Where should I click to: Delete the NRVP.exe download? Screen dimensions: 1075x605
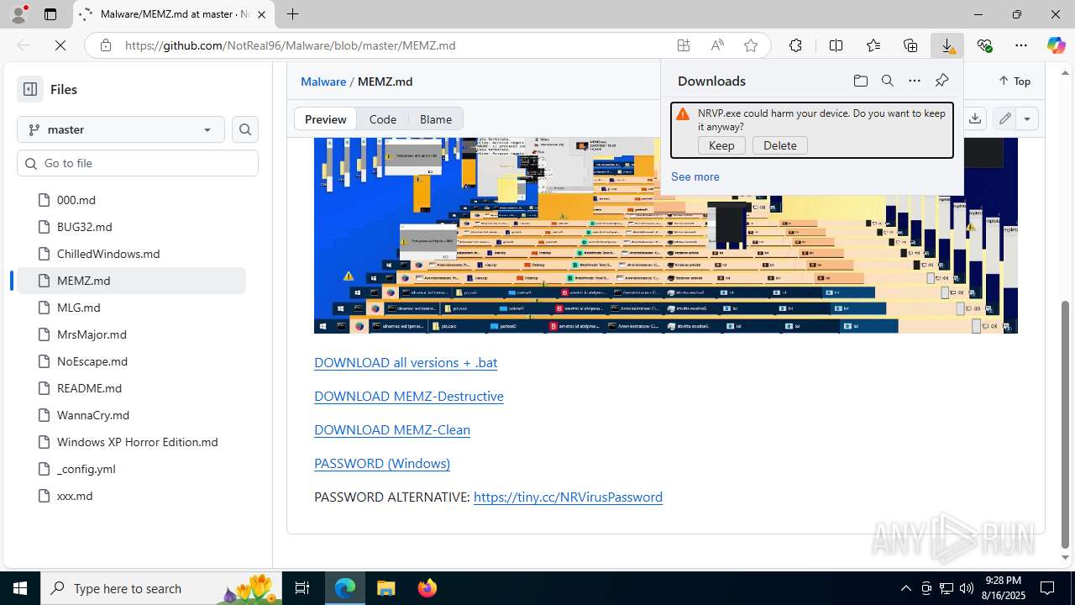click(780, 145)
